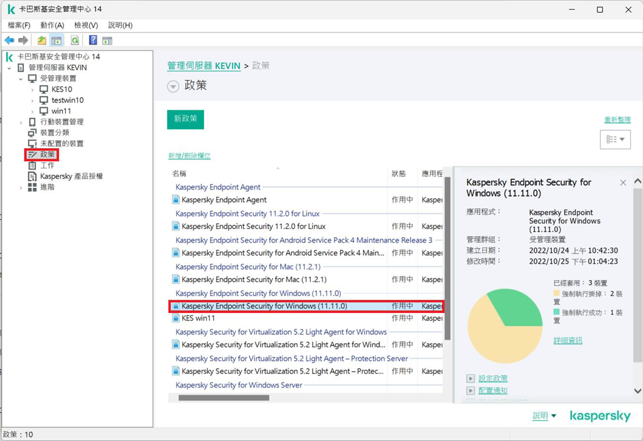Expand the testwin10 device group
This screenshot has width=643, height=441.
32,100
